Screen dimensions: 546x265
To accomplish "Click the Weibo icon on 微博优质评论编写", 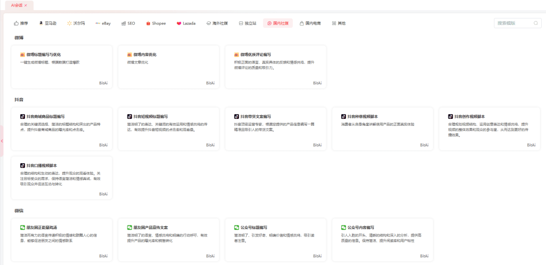I will [236, 54].
